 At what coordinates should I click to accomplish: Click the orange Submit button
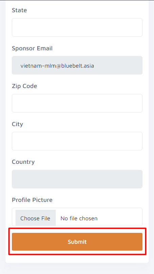(77, 242)
